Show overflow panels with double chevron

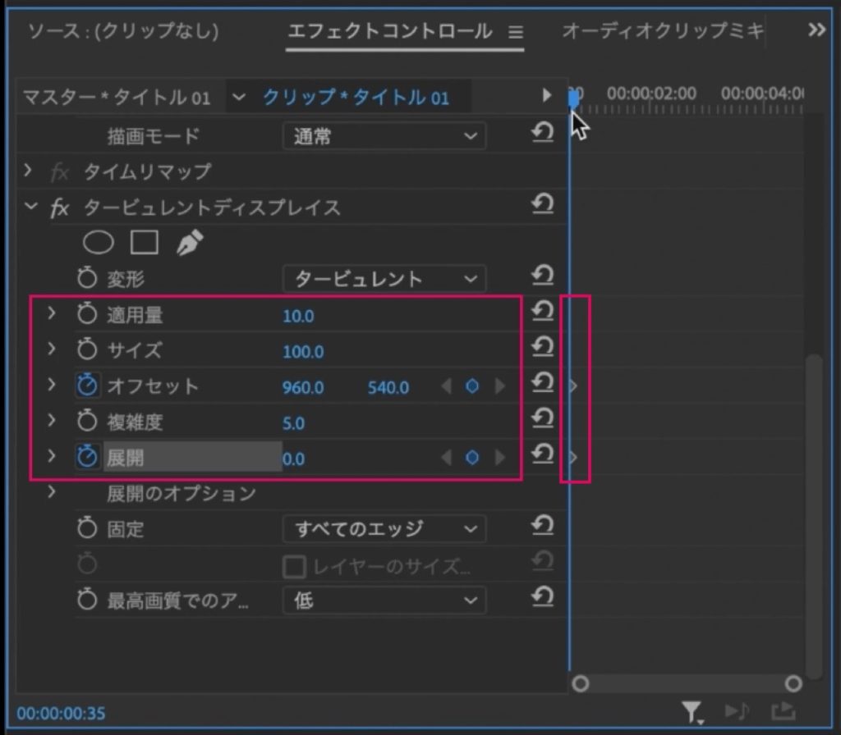click(817, 30)
